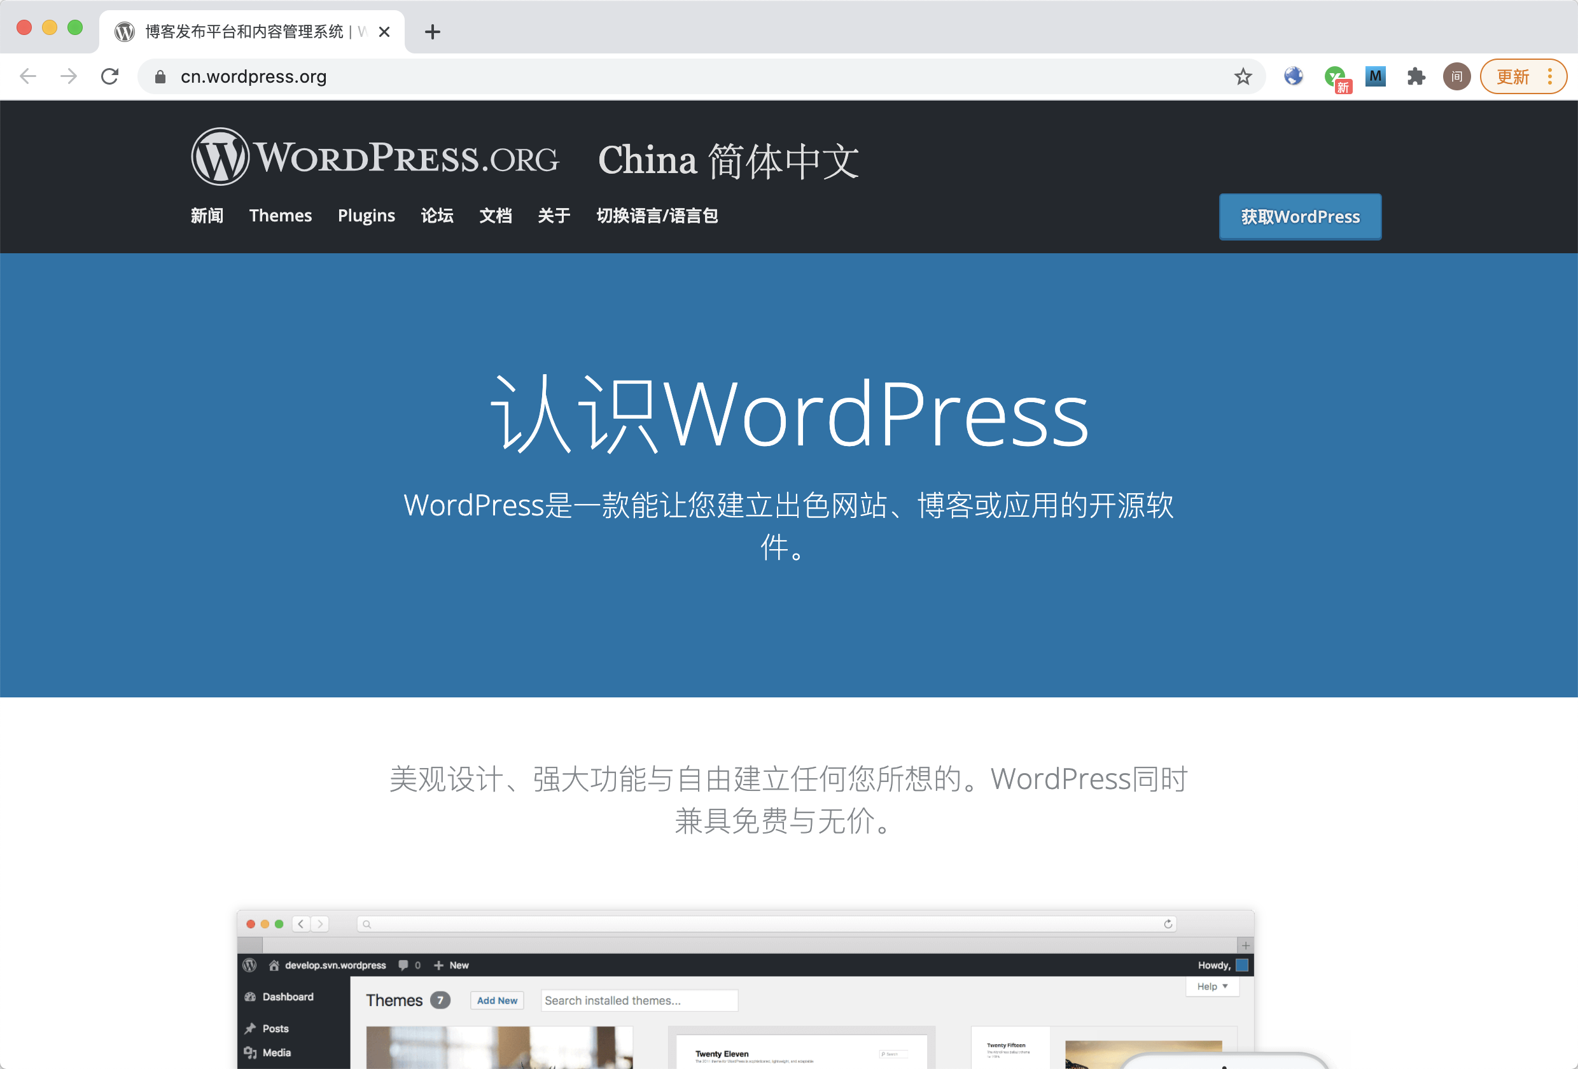Open the Chrome three-dot menu

click(1550, 76)
